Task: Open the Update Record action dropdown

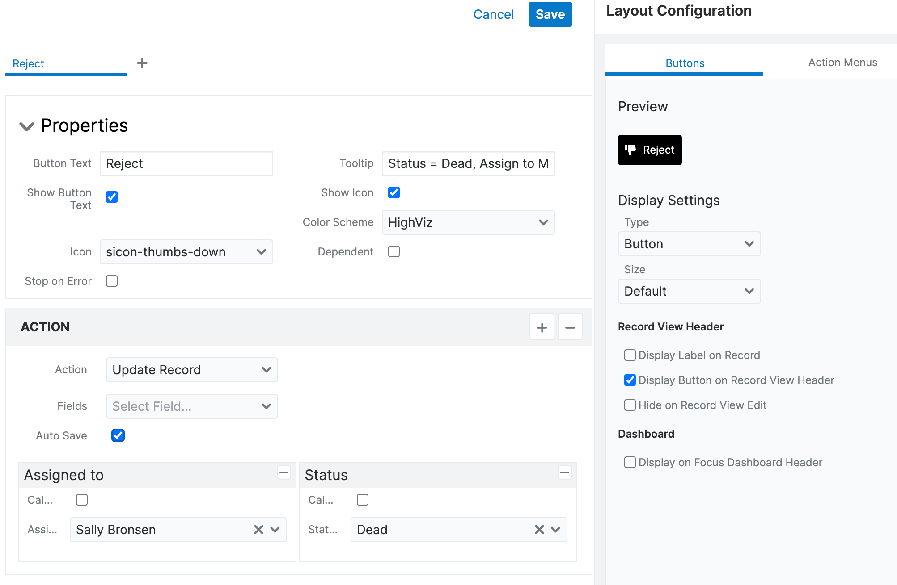Action: (191, 369)
